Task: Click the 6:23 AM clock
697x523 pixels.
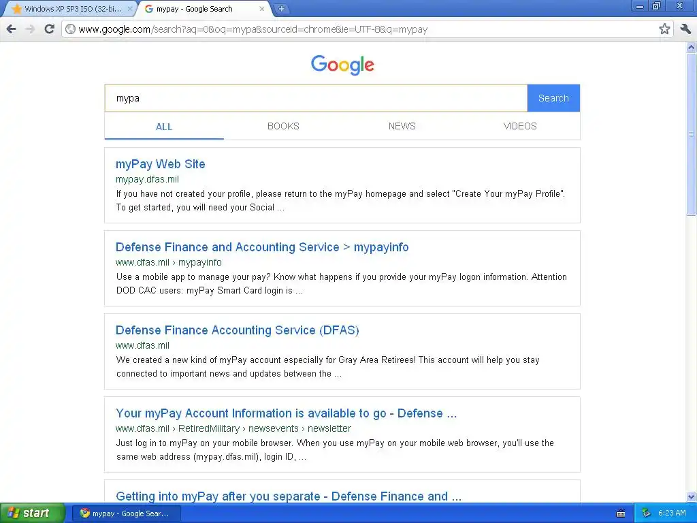Action: click(672, 513)
